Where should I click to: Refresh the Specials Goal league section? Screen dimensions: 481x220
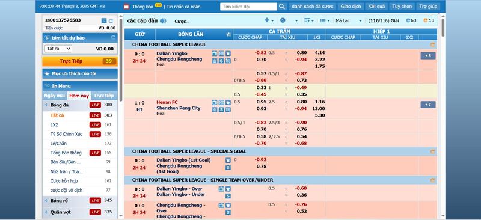click(432, 151)
